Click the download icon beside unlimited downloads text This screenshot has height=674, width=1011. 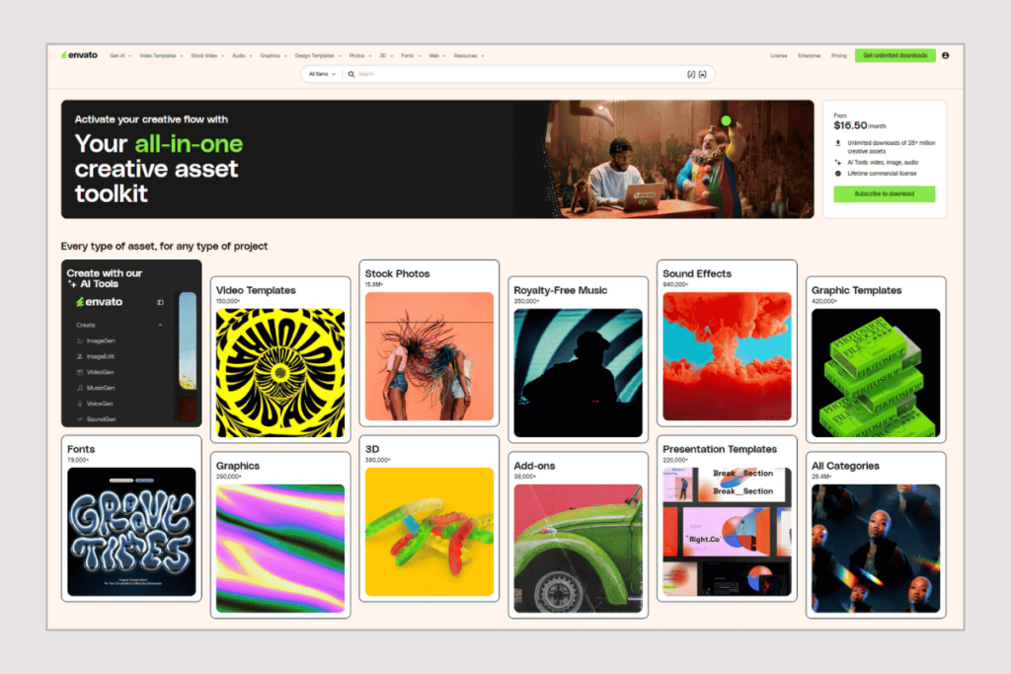pos(838,143)
